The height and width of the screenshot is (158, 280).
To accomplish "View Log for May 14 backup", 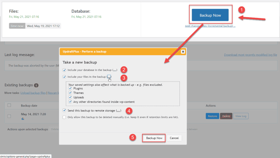I will point(241,116).
